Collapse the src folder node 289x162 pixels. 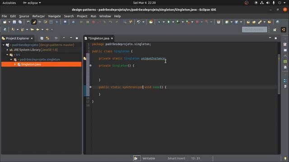7,54
